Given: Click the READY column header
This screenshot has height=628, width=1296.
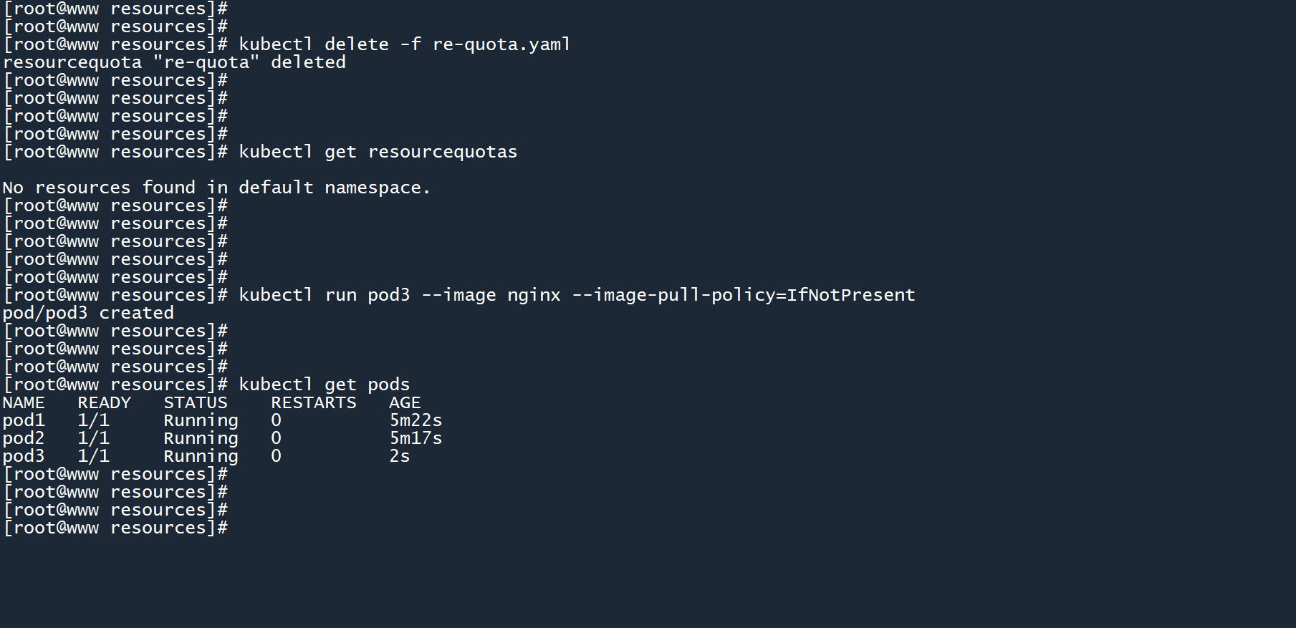Looking at the screenshot, I should pyautogui.click(x=105, y=402).
